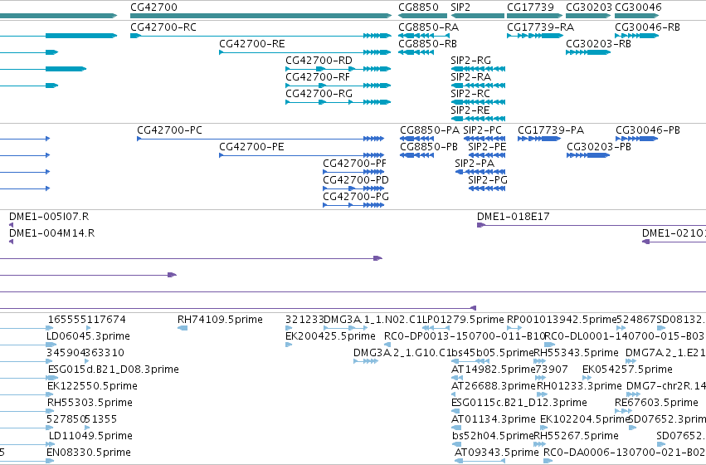Select EST EK054257.5prime

[x=587, y=378]
